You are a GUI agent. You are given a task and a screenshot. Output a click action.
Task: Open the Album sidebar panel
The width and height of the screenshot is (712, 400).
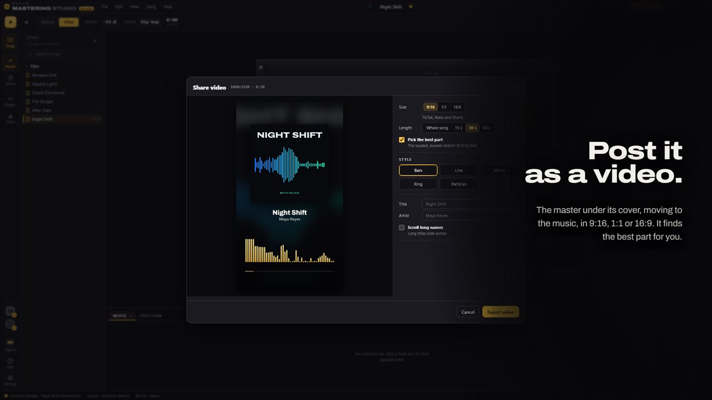click(x=10, y=80)
